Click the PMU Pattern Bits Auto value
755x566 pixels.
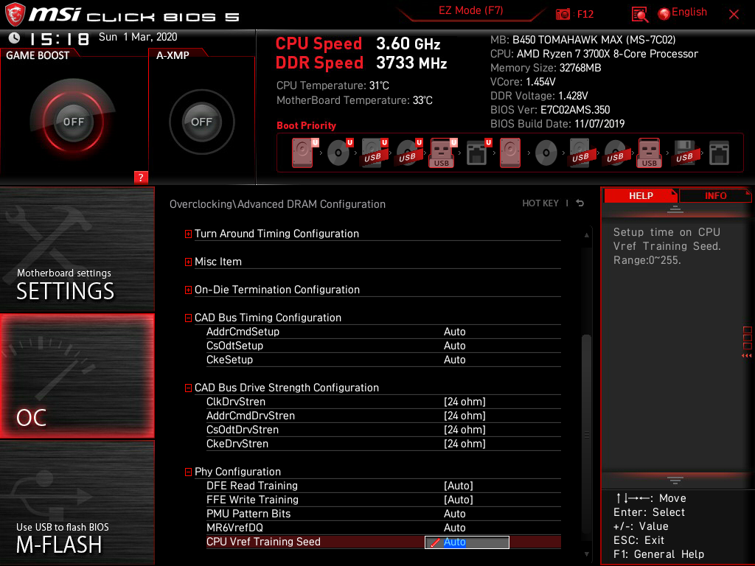tap(454, 514)
